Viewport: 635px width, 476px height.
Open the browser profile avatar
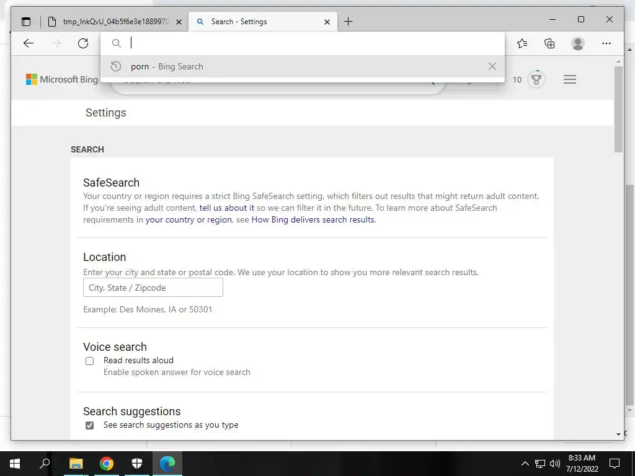click(578, 43)
